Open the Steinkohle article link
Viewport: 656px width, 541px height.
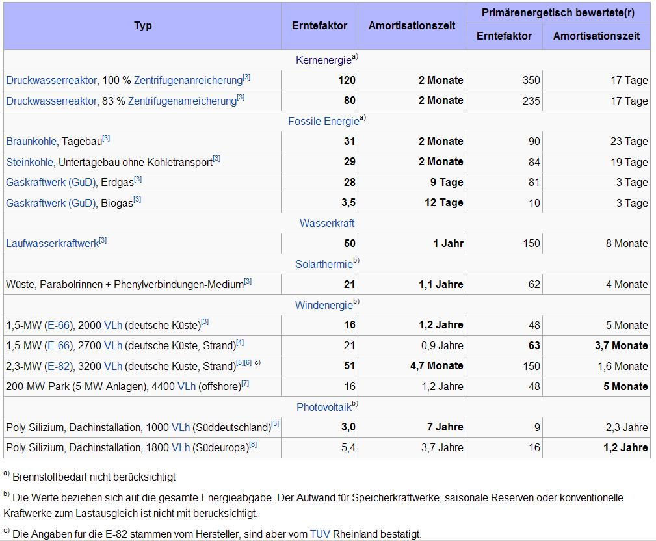(x=29, y=161)
